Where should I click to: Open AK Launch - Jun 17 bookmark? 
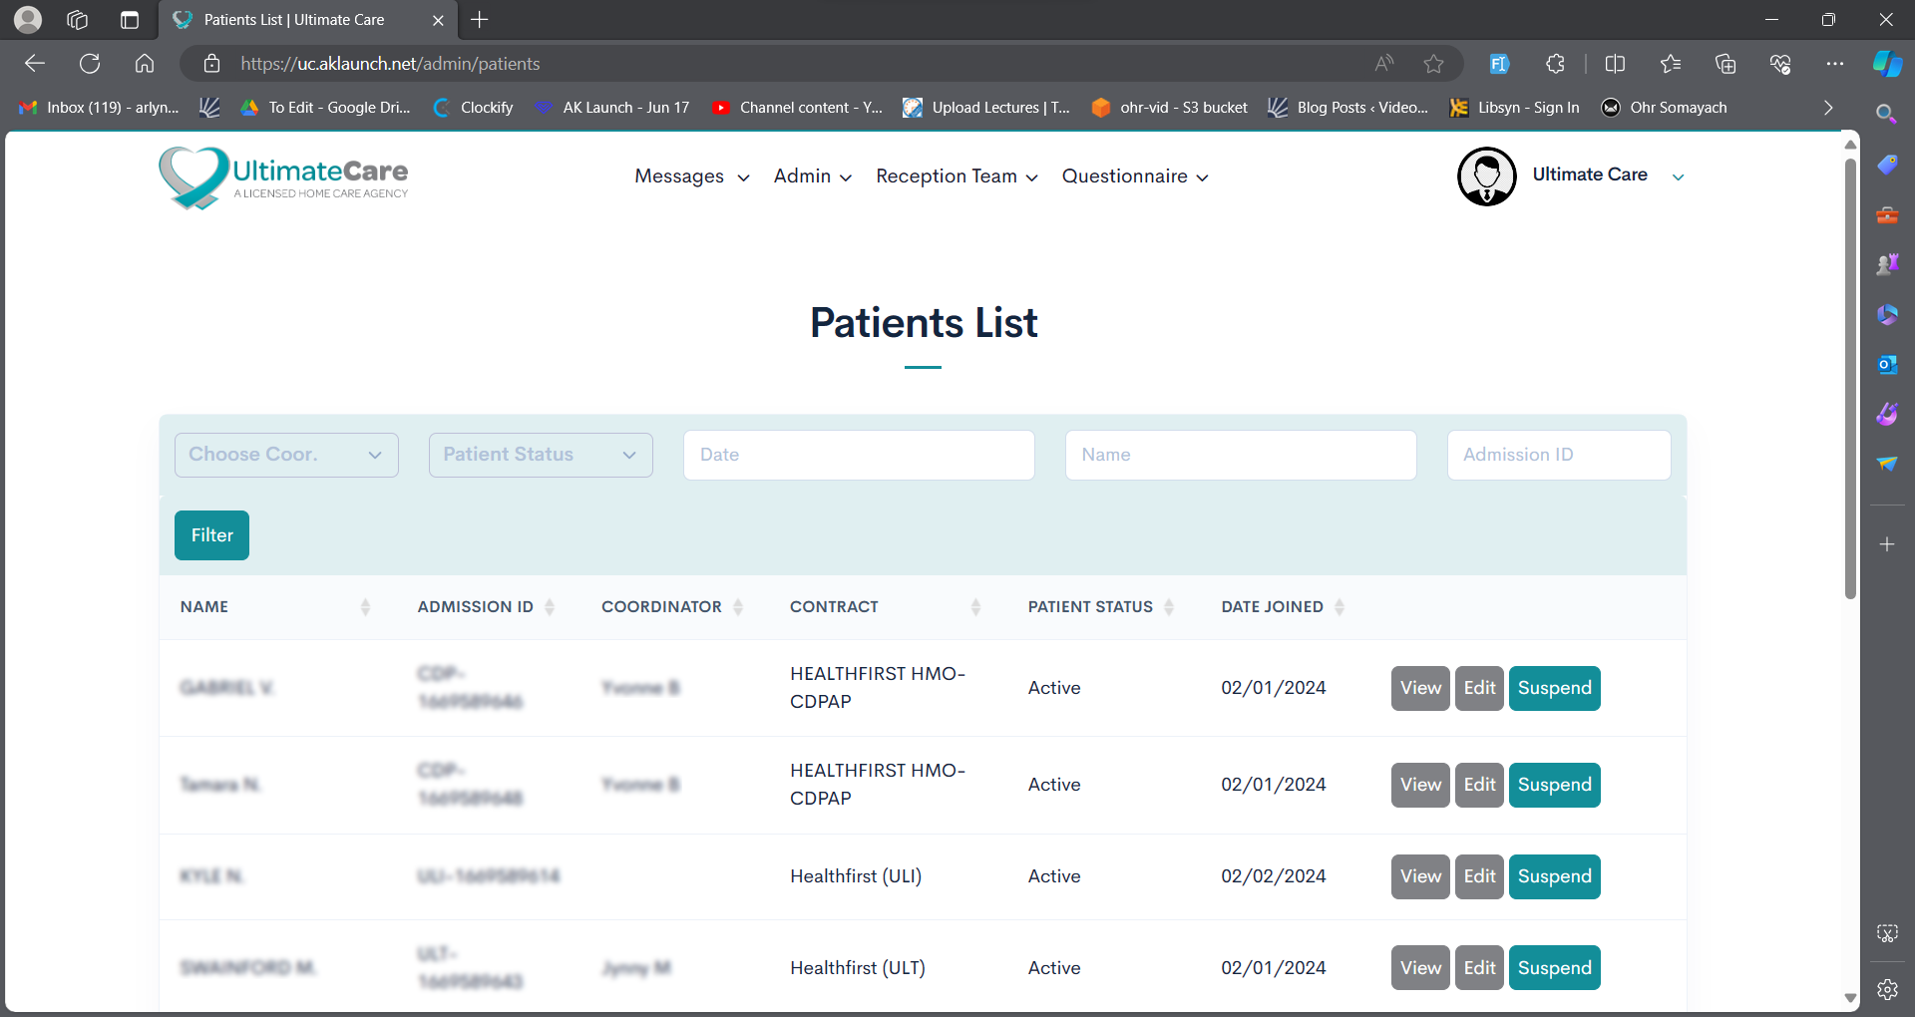pos(612,108)
